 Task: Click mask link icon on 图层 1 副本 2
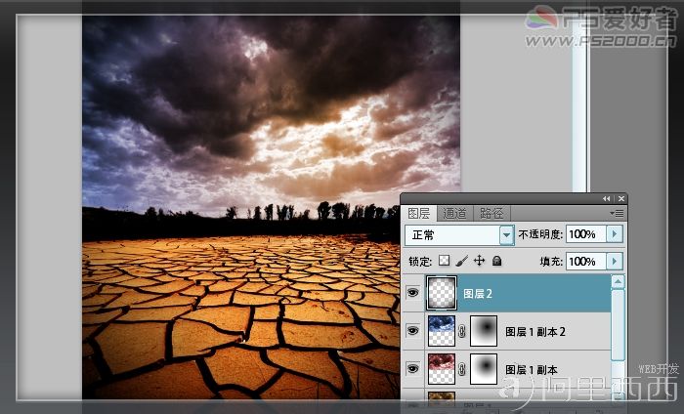(462, 332)
